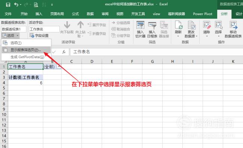Click the 选择 select icon

[218, 25]
